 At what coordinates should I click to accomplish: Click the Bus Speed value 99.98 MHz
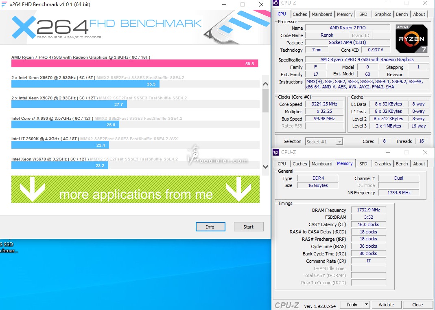(324, 119)
